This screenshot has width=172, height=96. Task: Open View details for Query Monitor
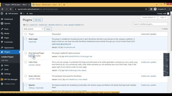tap(83, 79)
